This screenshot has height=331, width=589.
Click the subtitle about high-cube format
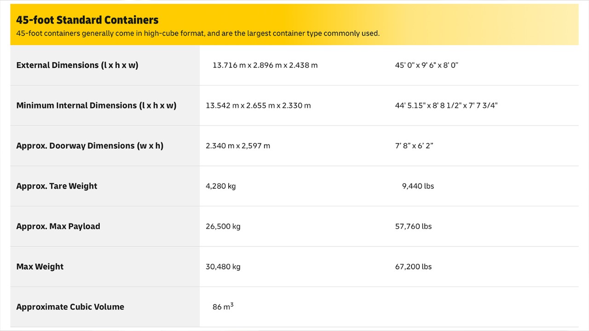click(198, 34)
